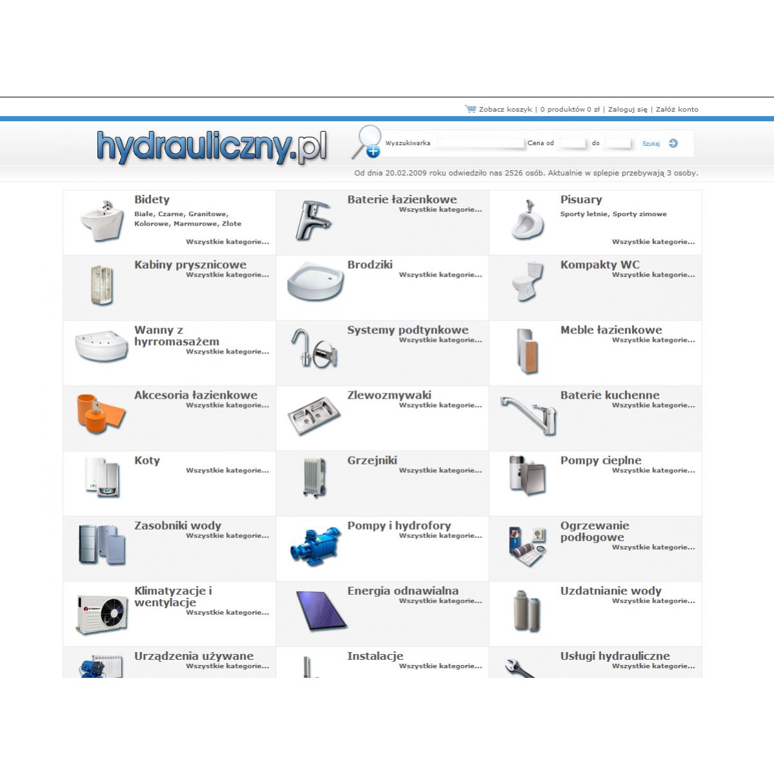Open the Energia odnawialna category
Viewport: 774px width, 774px height.
[403, 590]
